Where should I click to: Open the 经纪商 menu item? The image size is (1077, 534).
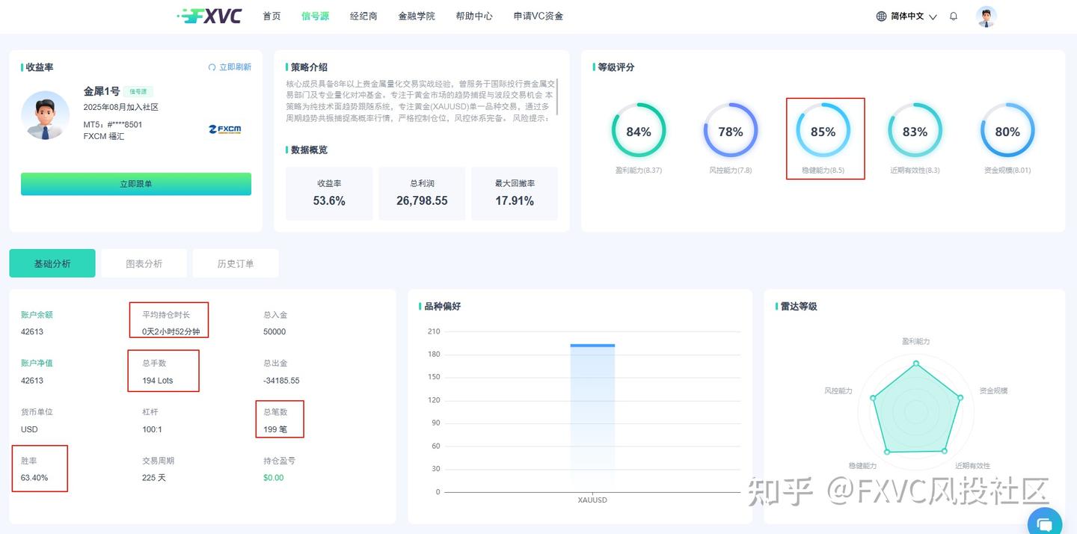click(x=363, y=16)
